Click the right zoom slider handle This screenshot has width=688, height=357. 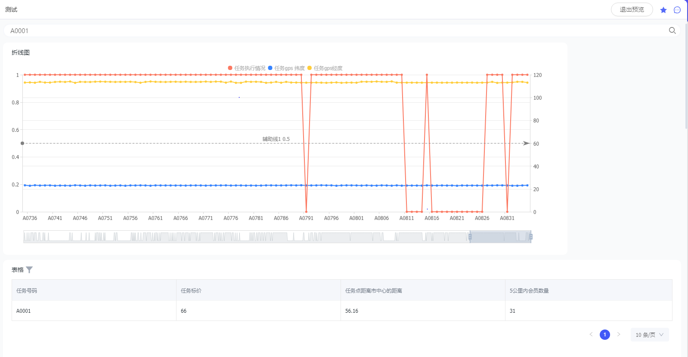pyautogui.click(x=531, y=237)
